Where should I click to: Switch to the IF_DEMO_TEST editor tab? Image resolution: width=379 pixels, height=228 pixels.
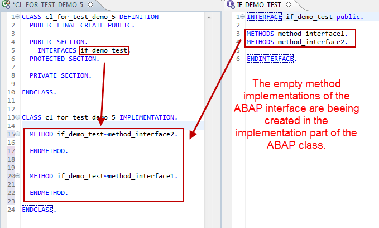pos(259,4)
